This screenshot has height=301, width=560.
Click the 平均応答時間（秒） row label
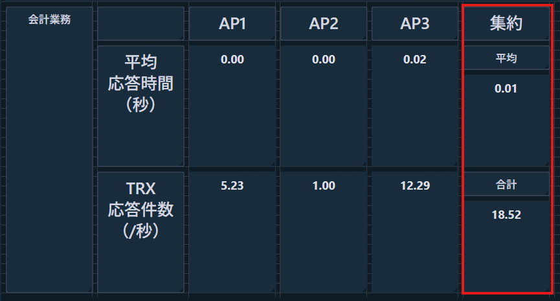tap(140, 83)
